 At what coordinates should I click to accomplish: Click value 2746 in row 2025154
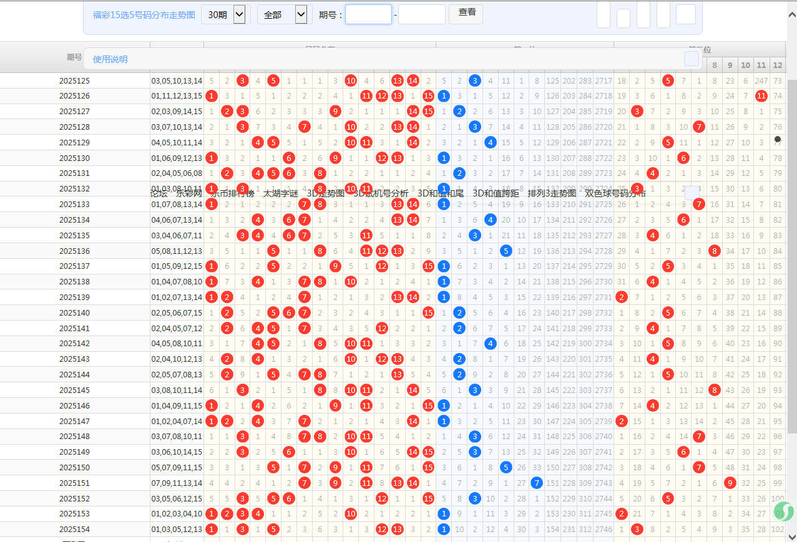pyautogui.click(x=604, y=529)
